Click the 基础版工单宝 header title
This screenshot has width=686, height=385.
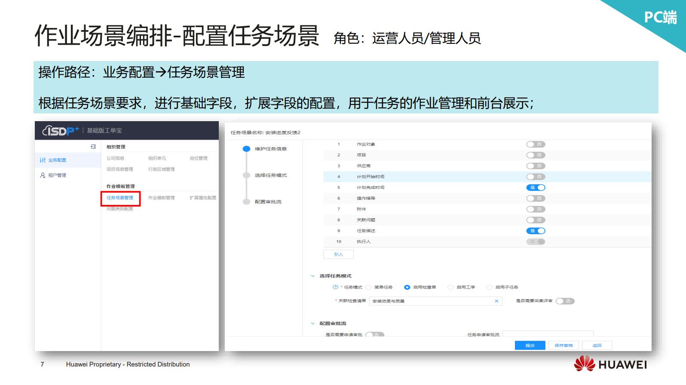[x=104, y=131]
